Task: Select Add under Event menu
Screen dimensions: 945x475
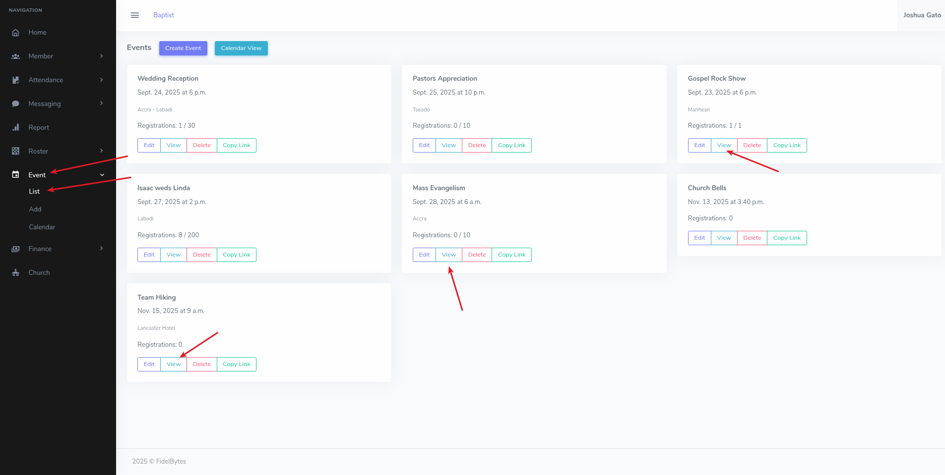Action: click(x=35, y=210)
